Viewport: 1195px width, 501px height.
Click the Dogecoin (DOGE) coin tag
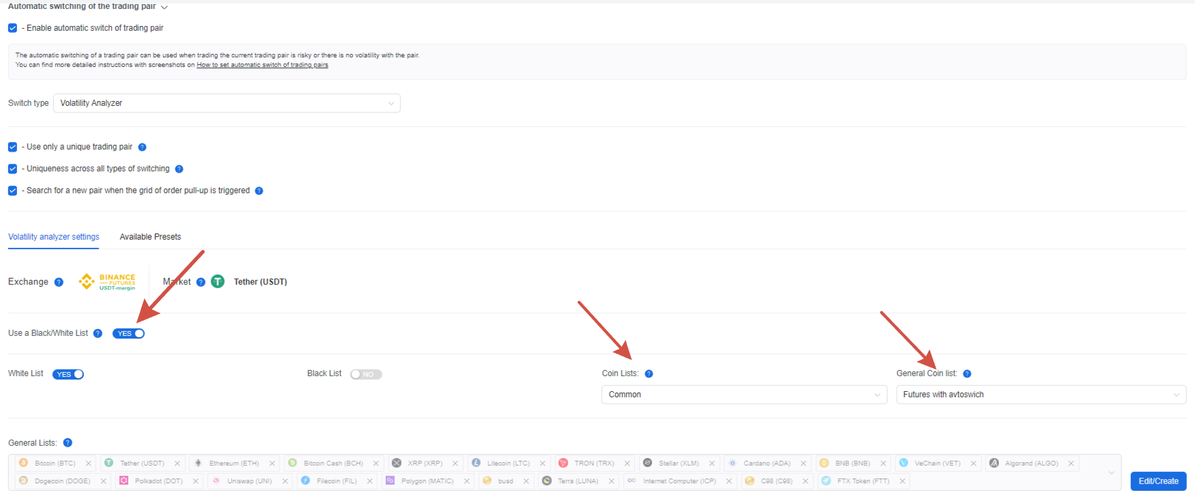point(62,481)
